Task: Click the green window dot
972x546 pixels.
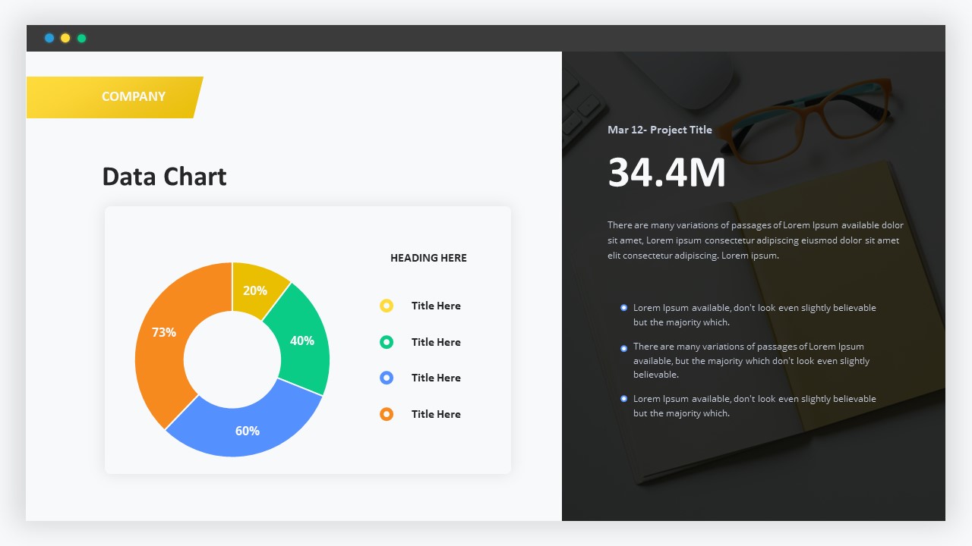Action: coord(82,38)
